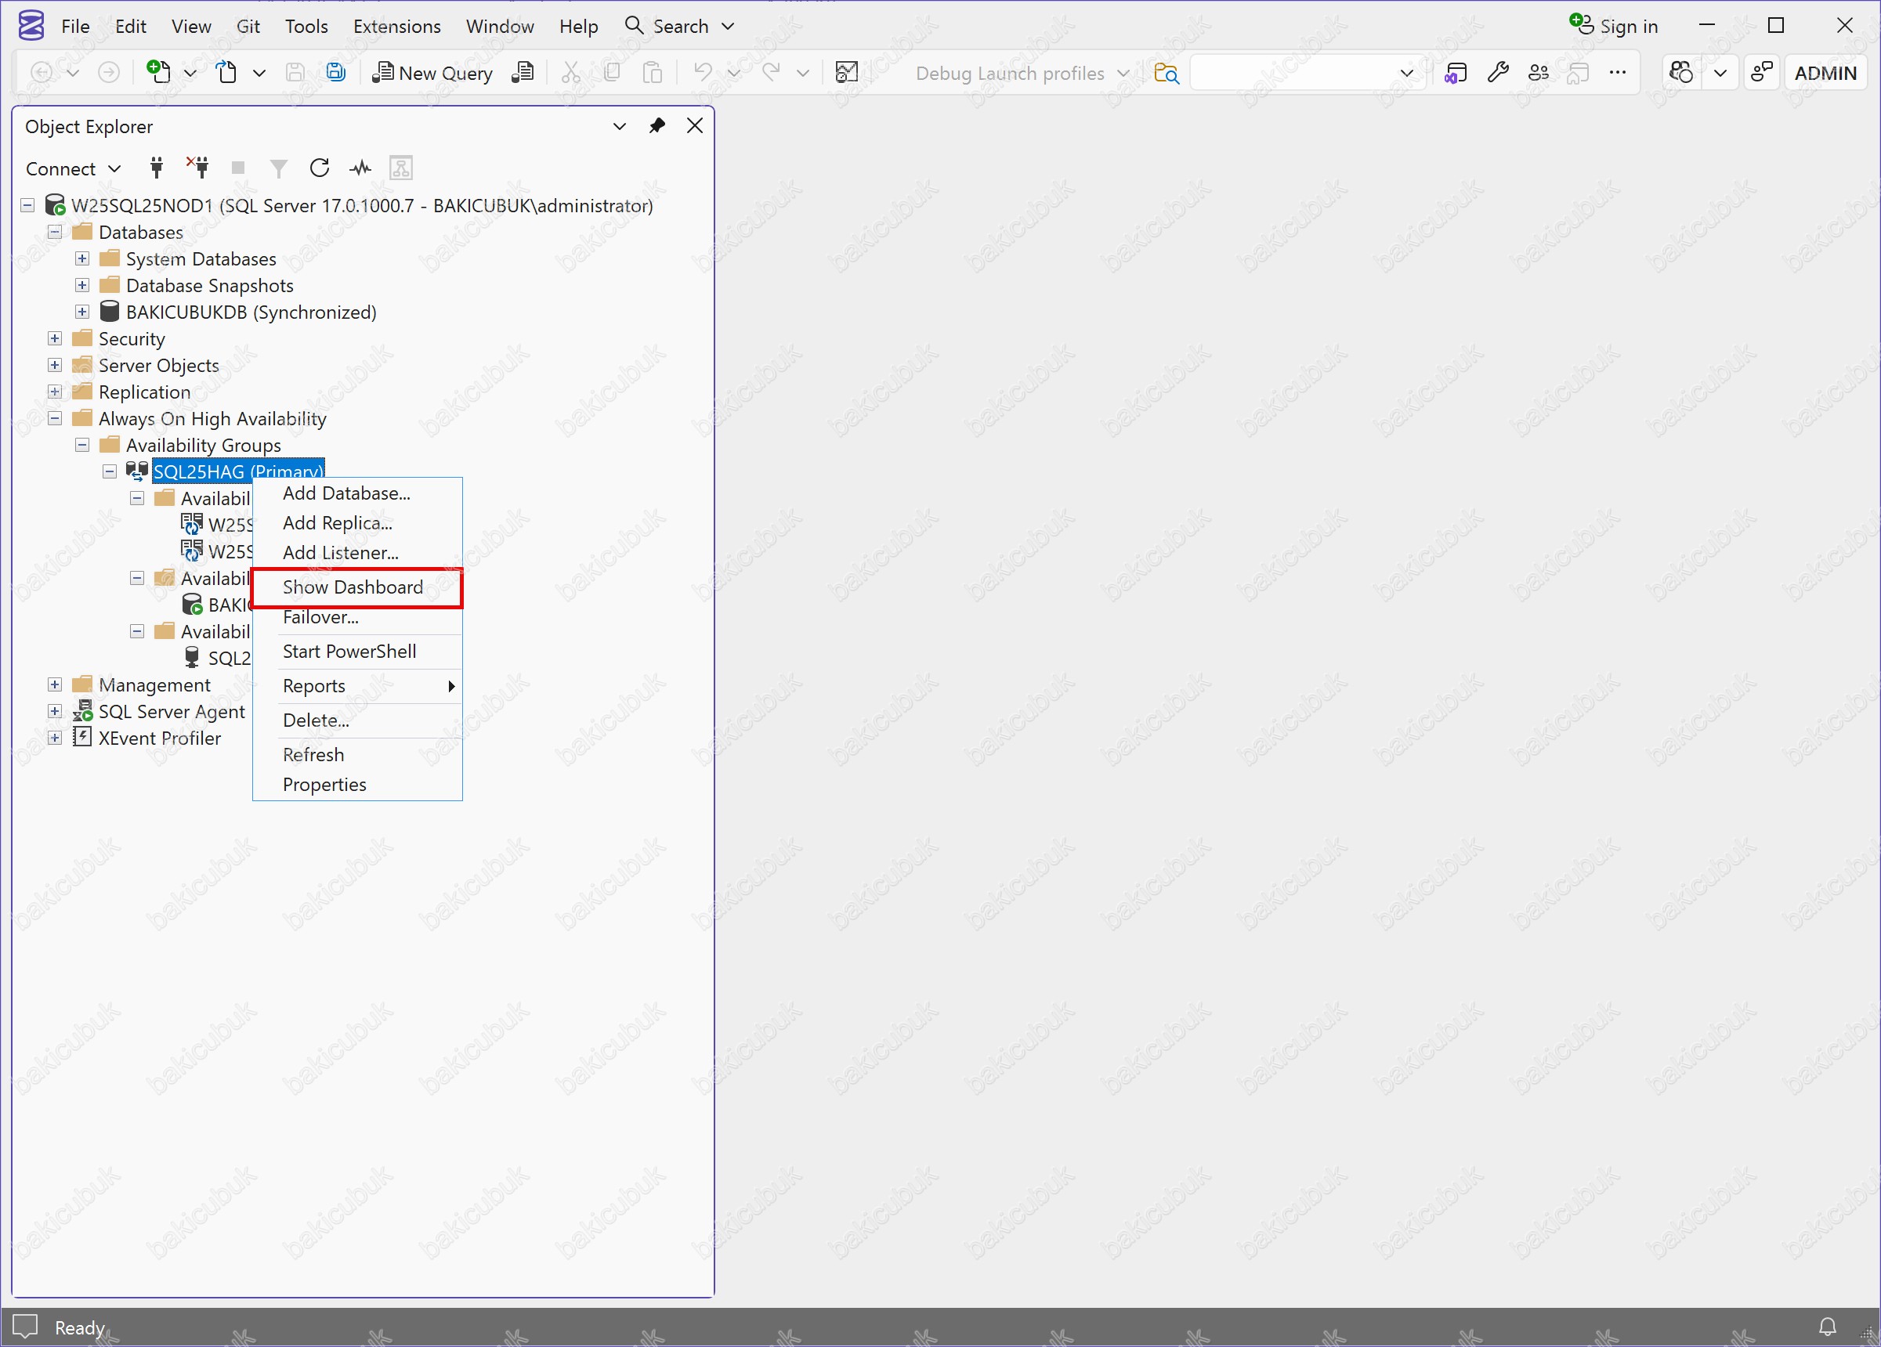Viewport: 1881px width, 1347px height.
Task: Click the wrench Properties icon in toolbar
Action: click(x=1498, y=73)
